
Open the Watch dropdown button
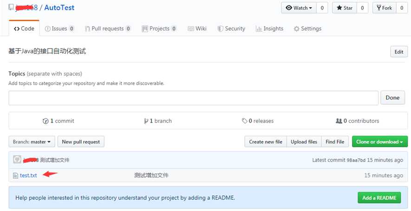(299, 8)
